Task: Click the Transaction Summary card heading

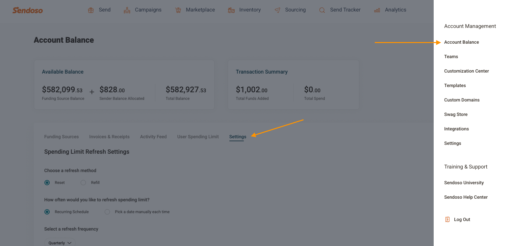Action: 262,72
